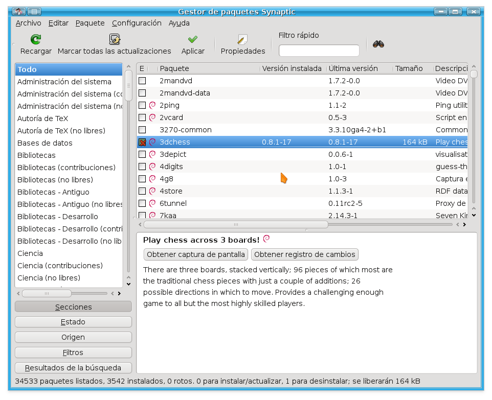Click Debian swirl icon next to 2ping
The height and width of the screenshot is (400, 492).
[x=152, y=105]
